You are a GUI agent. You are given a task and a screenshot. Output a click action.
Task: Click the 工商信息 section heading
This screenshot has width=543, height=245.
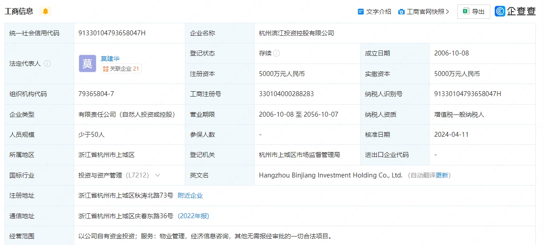[19, 12]
